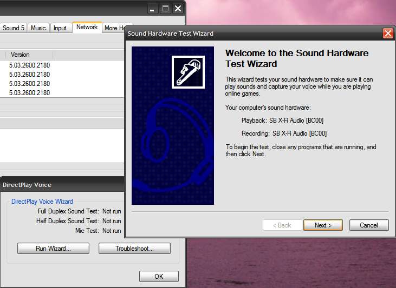Select the Input tab
396x288 pixels.
pyautogui.click(x=60, y=28)
